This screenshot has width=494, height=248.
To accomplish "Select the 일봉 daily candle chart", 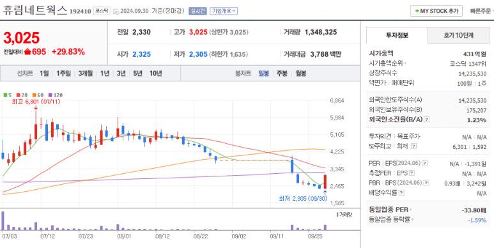I will (264, 74).
